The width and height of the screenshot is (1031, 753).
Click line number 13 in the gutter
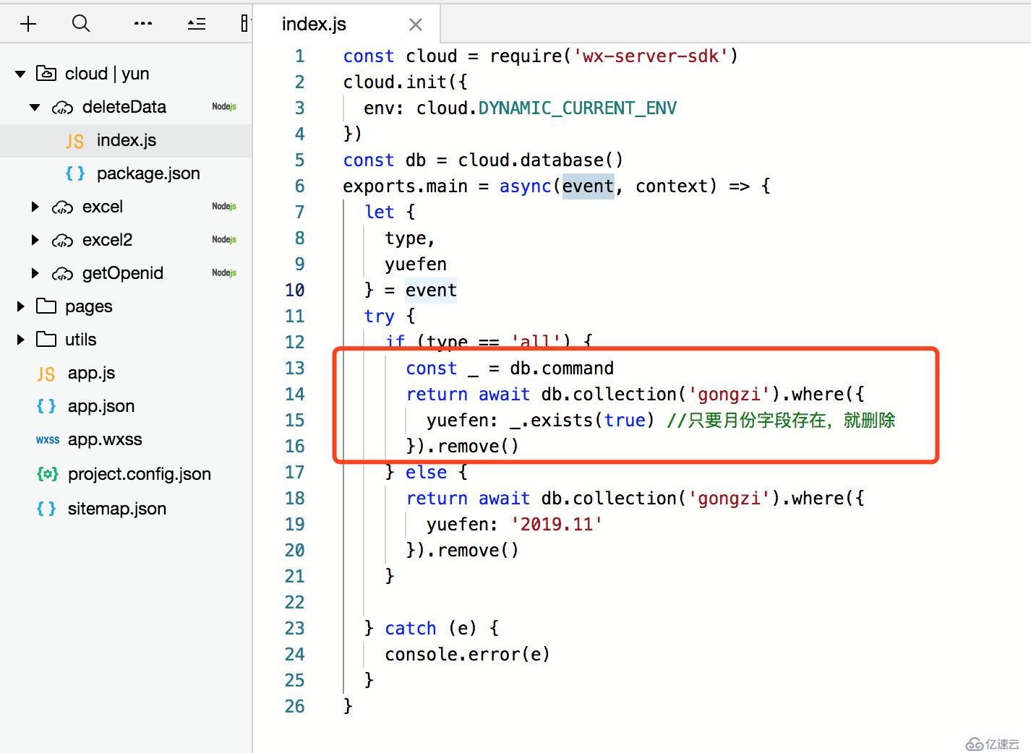pyautogui.click(x=295, y=369)
